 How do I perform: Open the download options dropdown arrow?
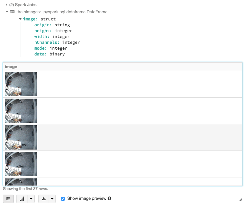click(52, 199)
